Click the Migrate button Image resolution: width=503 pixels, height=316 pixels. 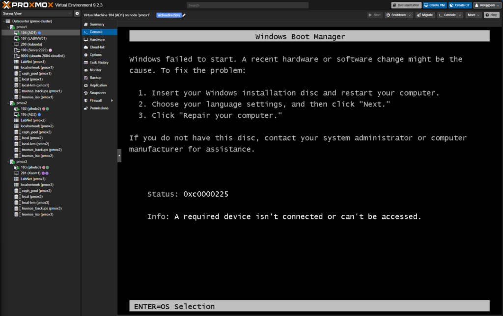click(x=425, y=15)
